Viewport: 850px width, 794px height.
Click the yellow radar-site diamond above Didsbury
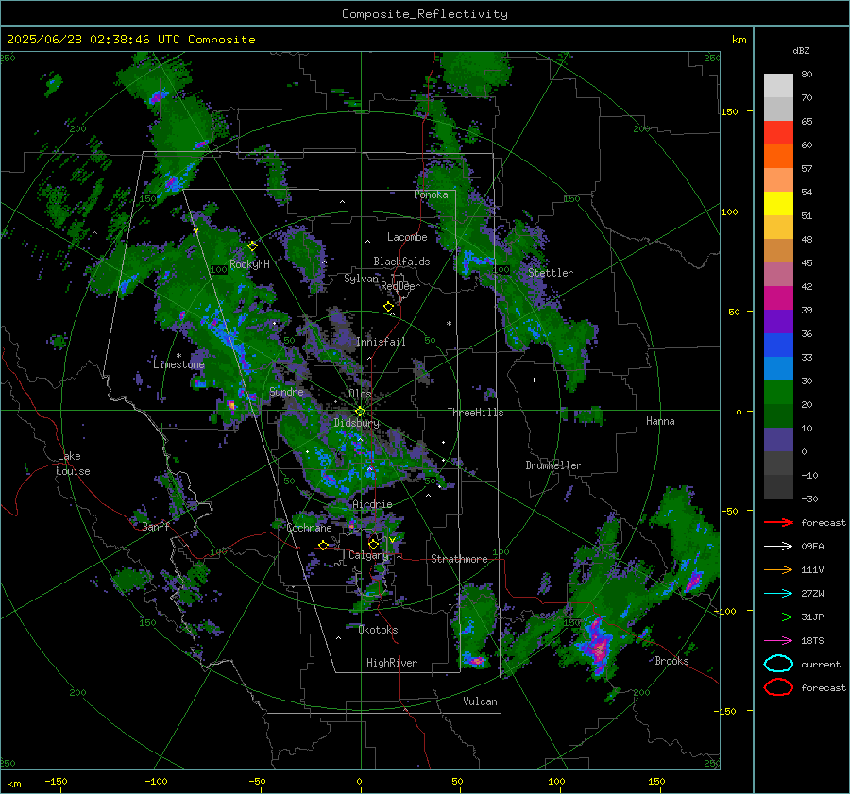[x=360, y=412]
